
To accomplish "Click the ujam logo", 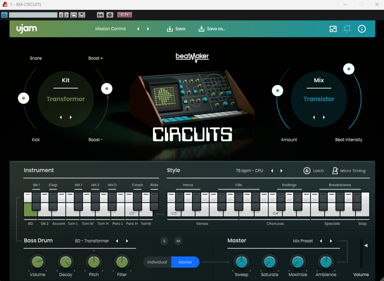I will [27, 28].
